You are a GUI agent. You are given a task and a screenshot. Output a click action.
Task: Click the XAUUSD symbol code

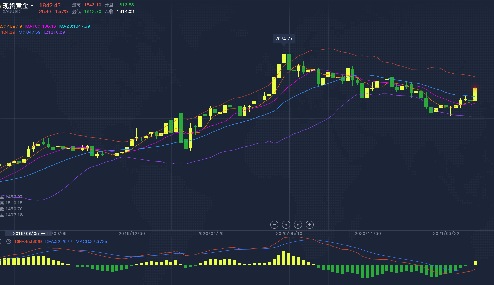click(11, 12)
